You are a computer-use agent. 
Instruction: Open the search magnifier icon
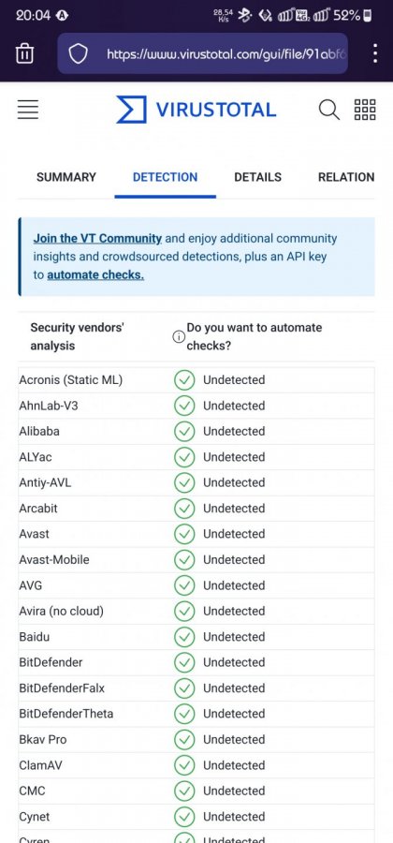pos(329,110)
